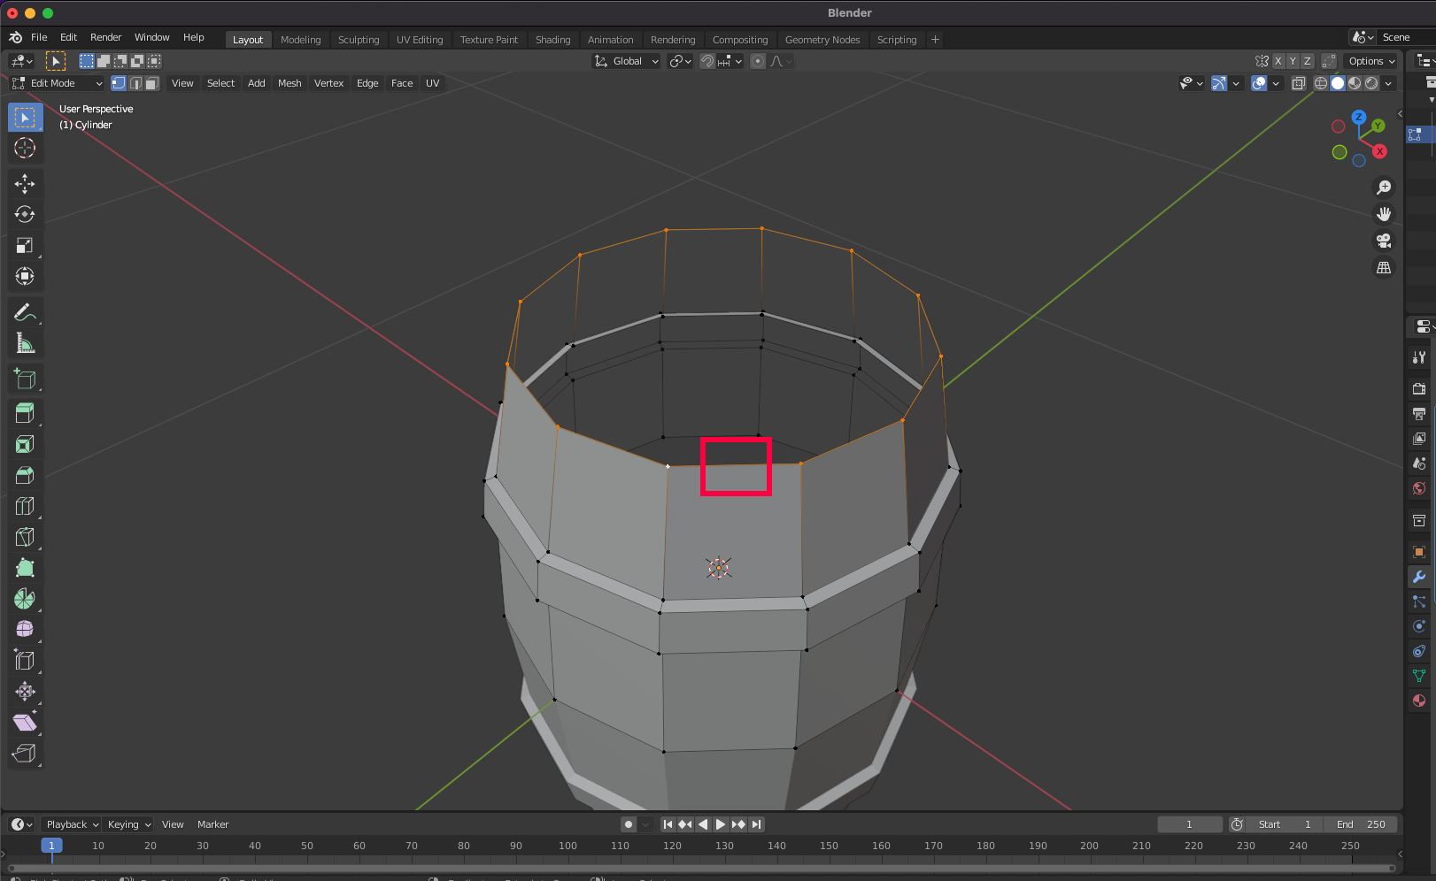Viewport: 1436px width, 881px height.
Task: Open the editor type dropdown in viewport header
Action: 21,61
